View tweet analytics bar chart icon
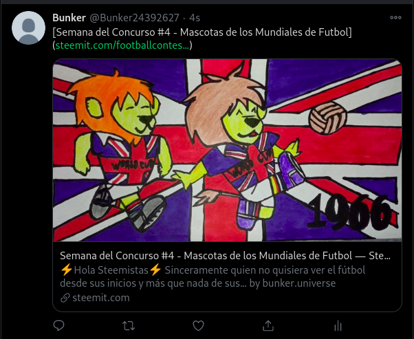The image size is (414, 339). (338, 326)
